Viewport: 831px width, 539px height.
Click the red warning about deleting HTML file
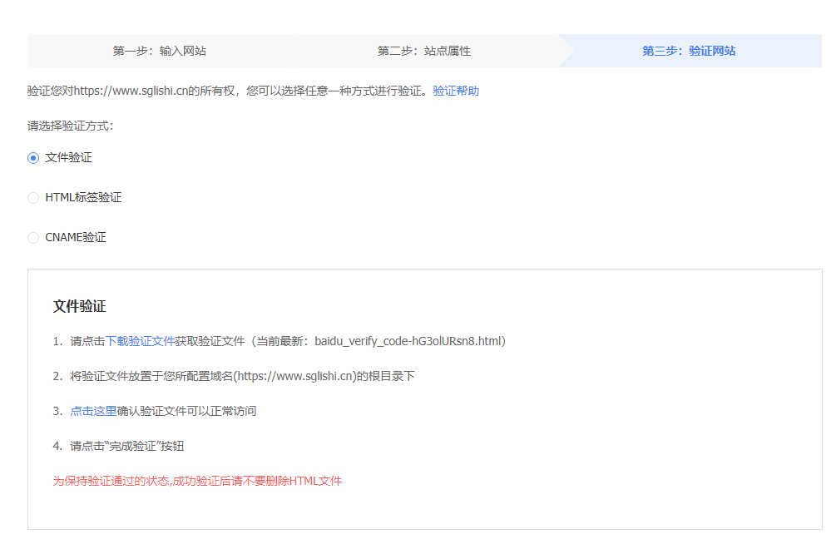click(195, 480)
